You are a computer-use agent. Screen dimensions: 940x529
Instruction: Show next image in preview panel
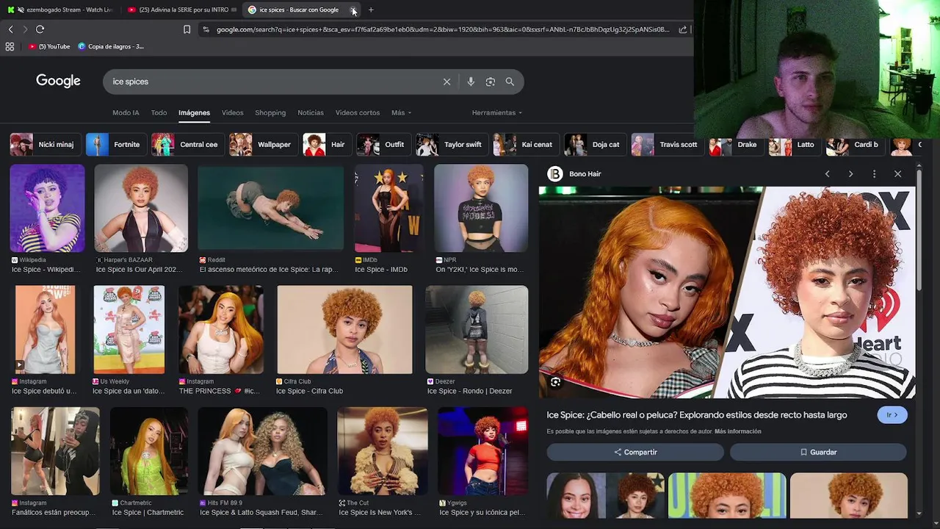(x=850, y=174)
